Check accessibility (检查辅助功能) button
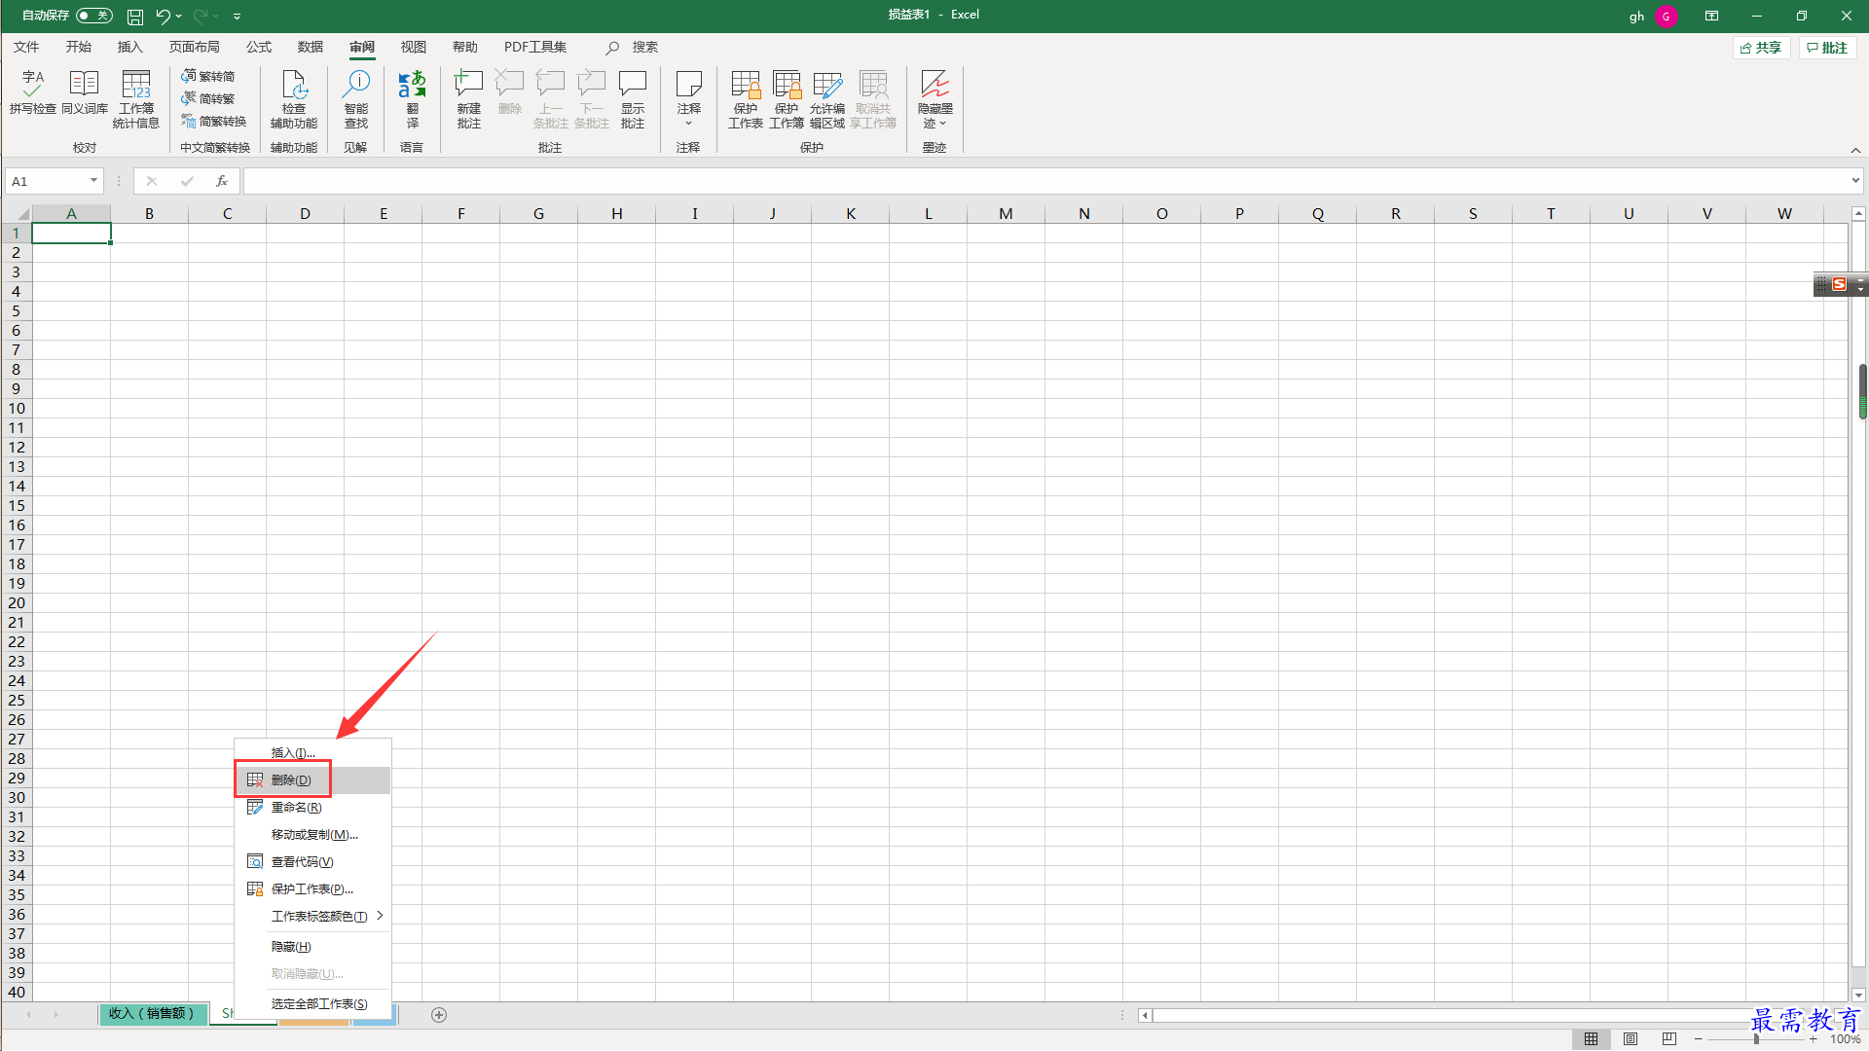Viewport: 1869px width, 1051px height. click(294, 99)
